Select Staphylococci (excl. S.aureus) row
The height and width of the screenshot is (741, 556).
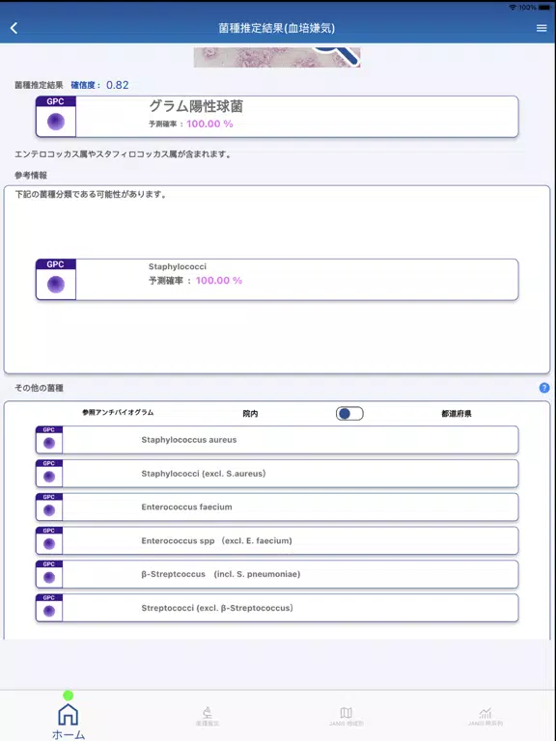[x=277, y=474]
